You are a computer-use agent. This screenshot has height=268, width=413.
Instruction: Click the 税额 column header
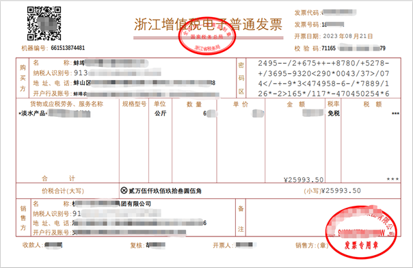pos(373,104)
